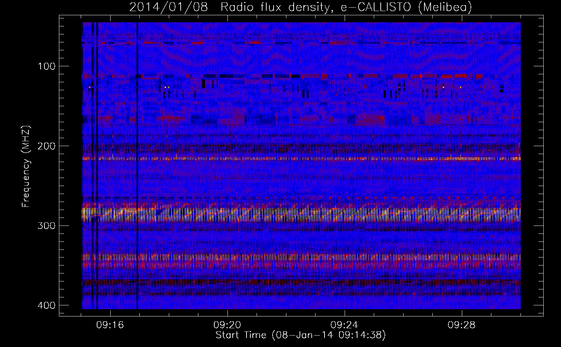The width and height of the screenshot is (561, 347).
Task: Select the '09:28' time tick label
Action: (461, 325)
